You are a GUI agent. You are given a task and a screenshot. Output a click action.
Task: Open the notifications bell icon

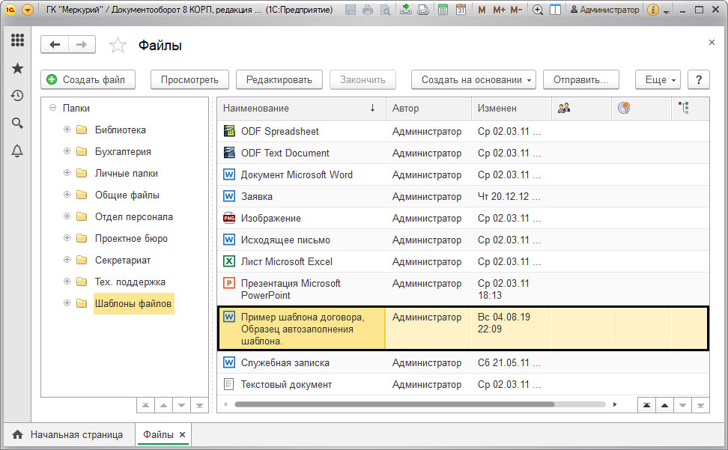point(17,150)
